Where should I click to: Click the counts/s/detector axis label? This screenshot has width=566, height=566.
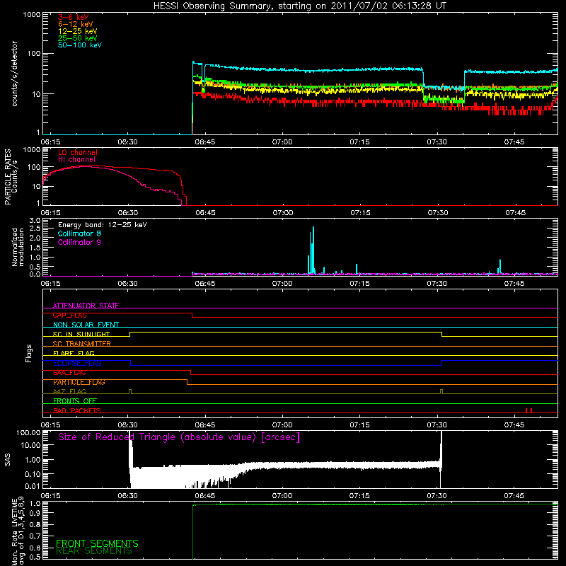[15, 74]
